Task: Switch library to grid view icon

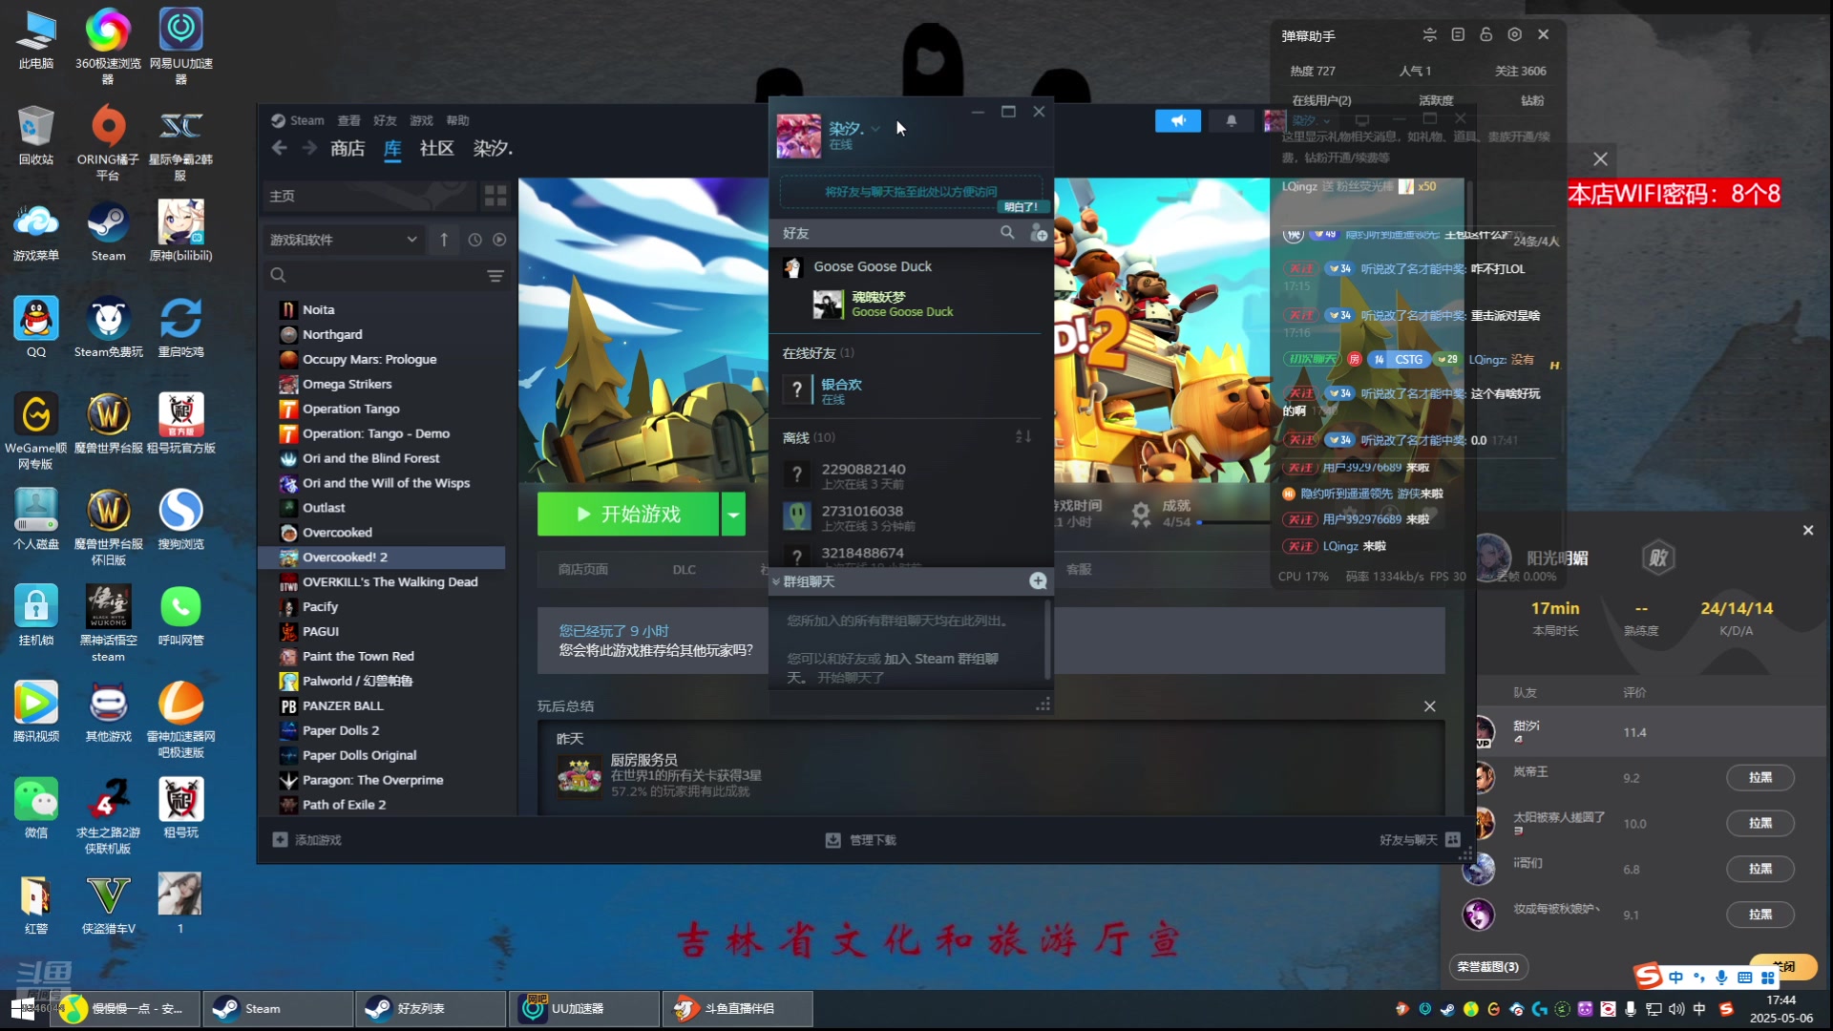Action: [x=495, y=196]
